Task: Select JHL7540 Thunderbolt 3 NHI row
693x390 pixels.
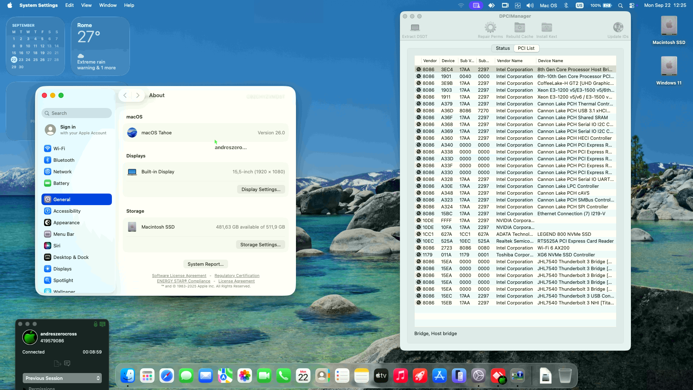Action: tap(515, 303)
